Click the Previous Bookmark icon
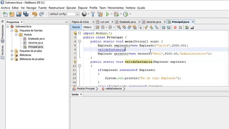The image size is (229, 129). (x=146, y=27)
